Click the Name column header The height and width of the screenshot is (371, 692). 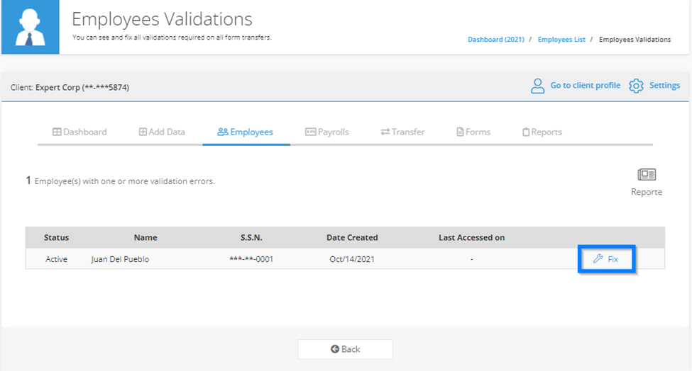point(145,238)
